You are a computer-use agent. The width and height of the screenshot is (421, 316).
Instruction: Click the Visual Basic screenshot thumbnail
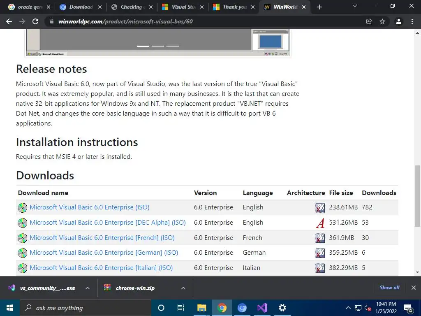158,43
